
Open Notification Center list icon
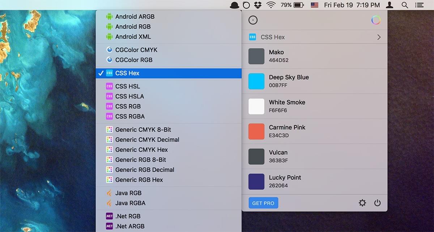[419, 5]
